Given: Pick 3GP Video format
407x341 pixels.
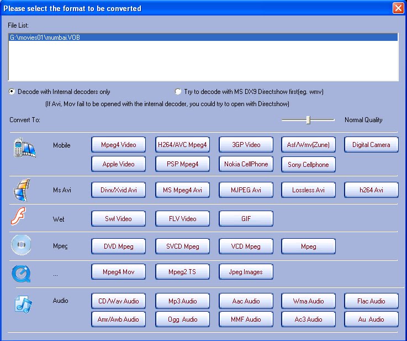Looking at the screenshot, I should (x=246, y=145).
